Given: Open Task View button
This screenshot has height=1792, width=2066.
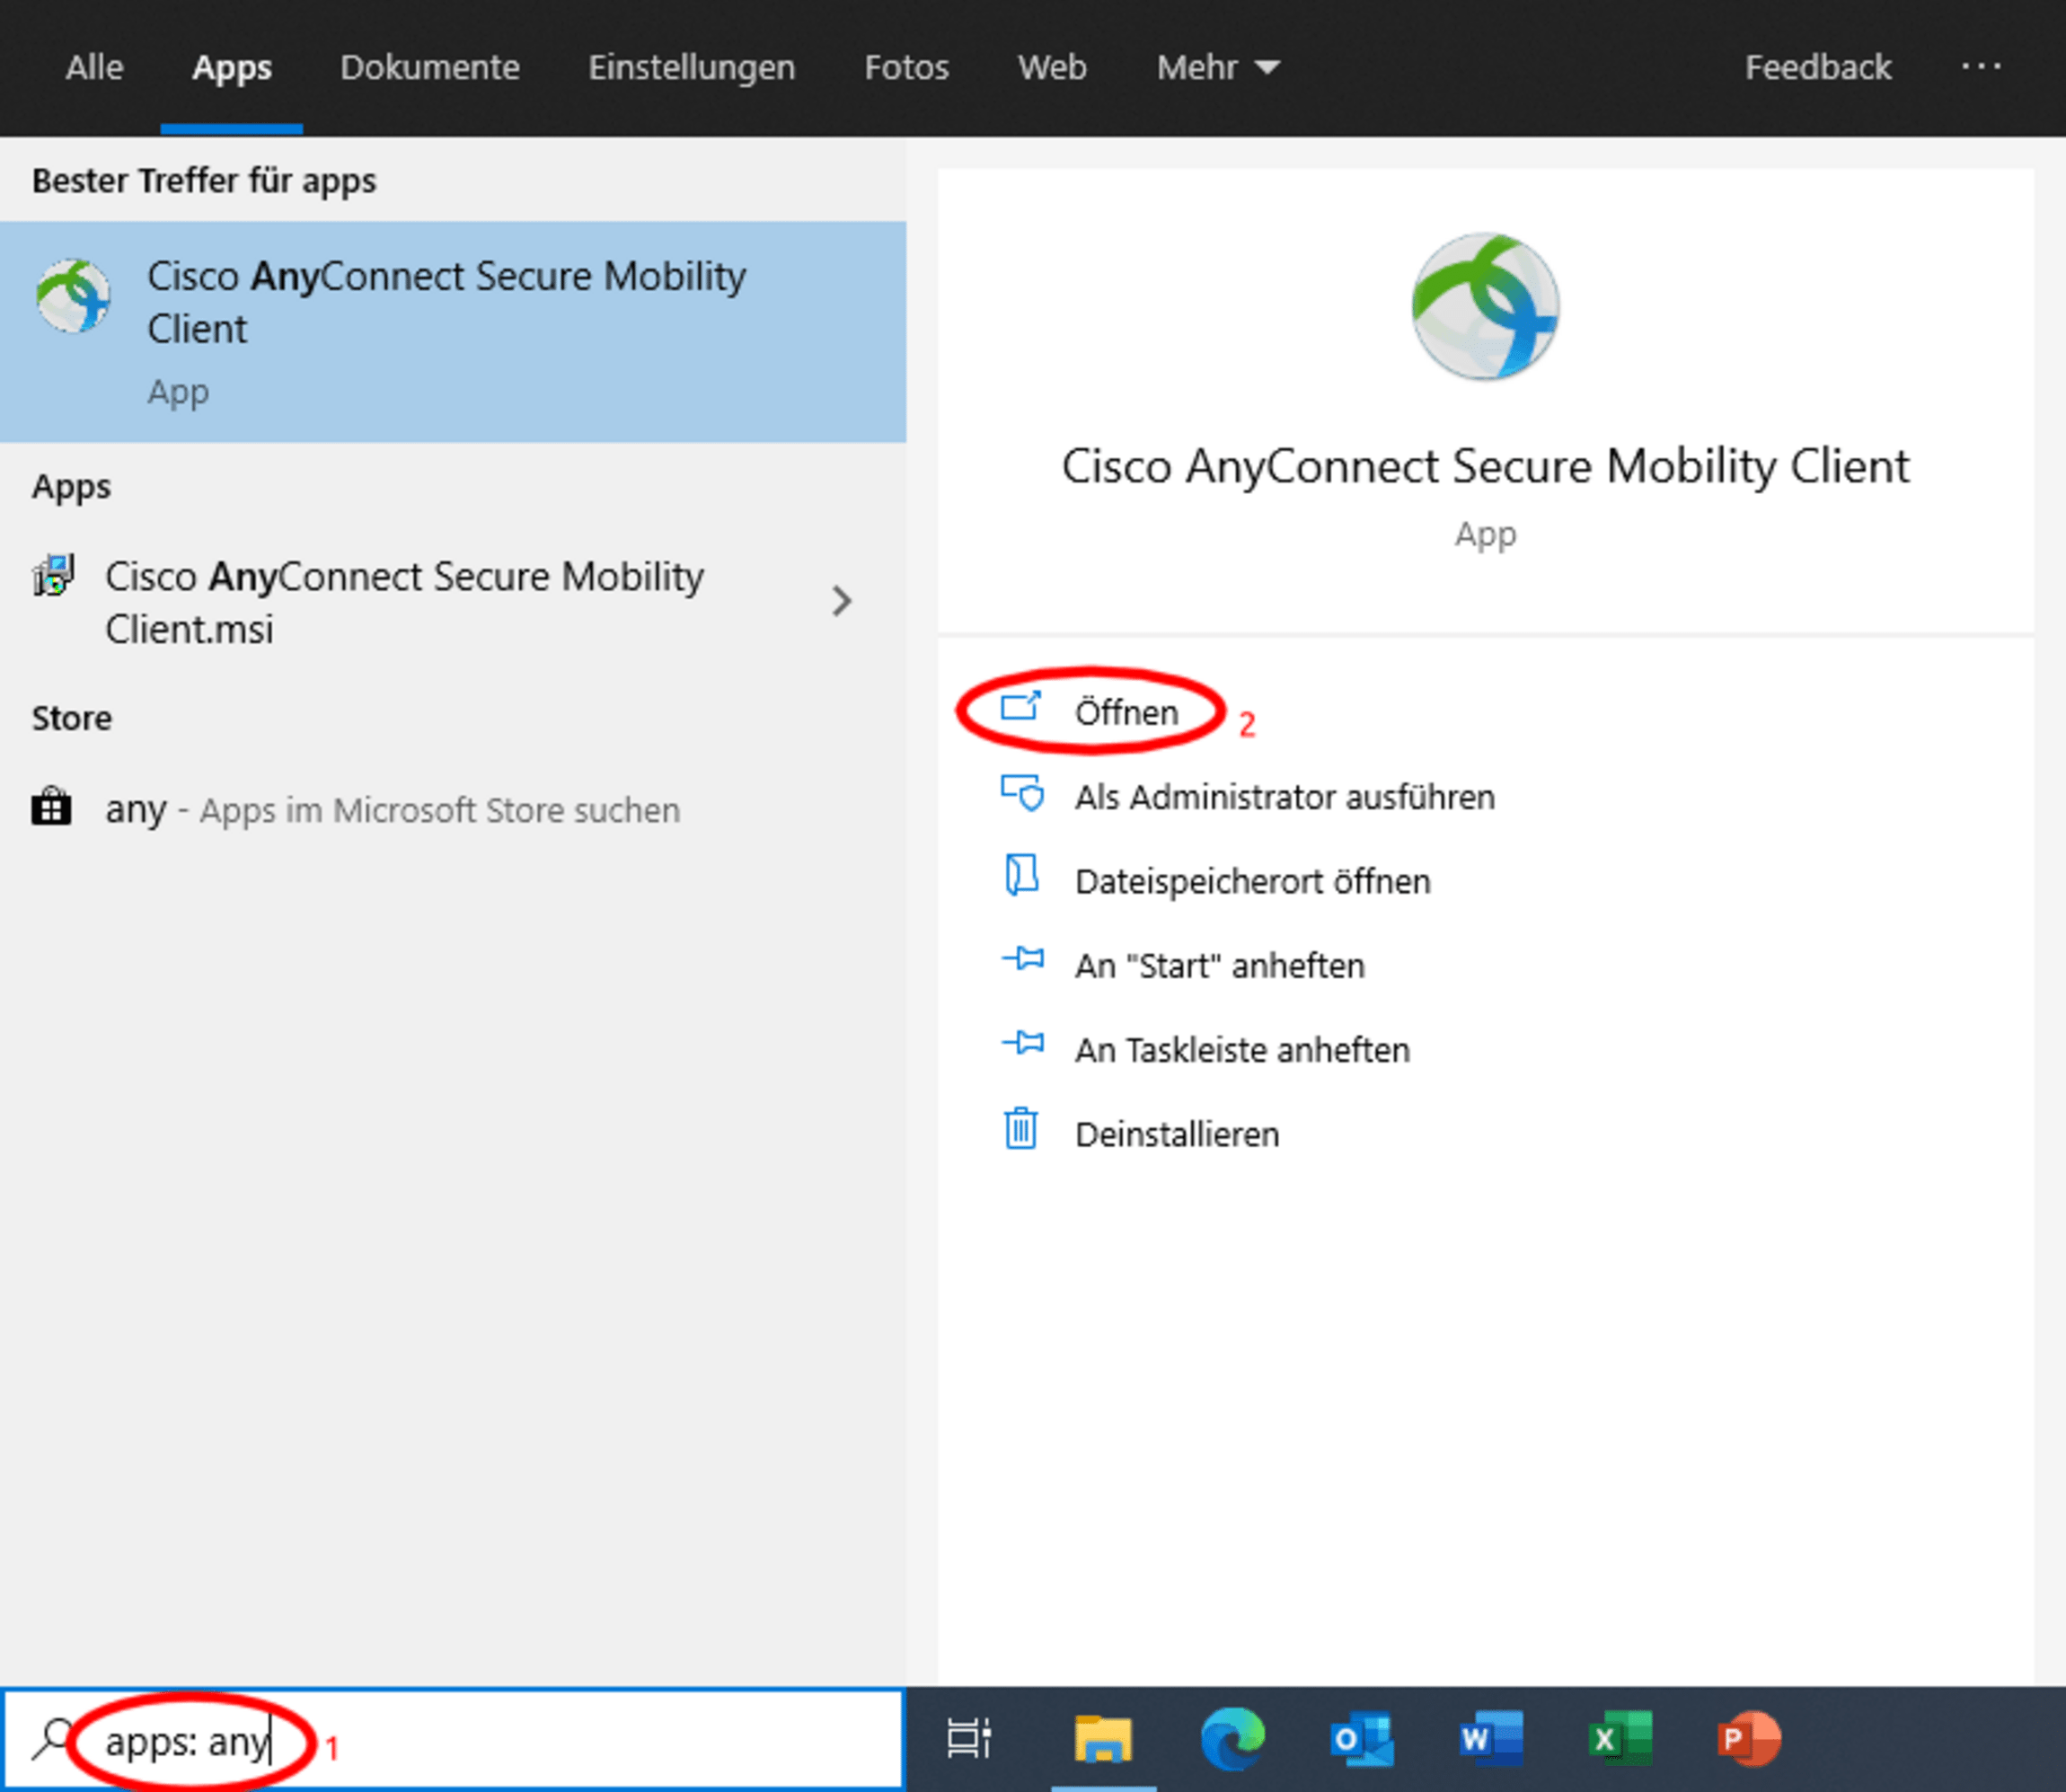Looking at the screenshot, I should pyautogui.click(x=968, y=1740).
